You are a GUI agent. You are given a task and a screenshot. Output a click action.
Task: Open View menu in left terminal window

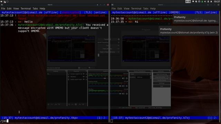16,9
